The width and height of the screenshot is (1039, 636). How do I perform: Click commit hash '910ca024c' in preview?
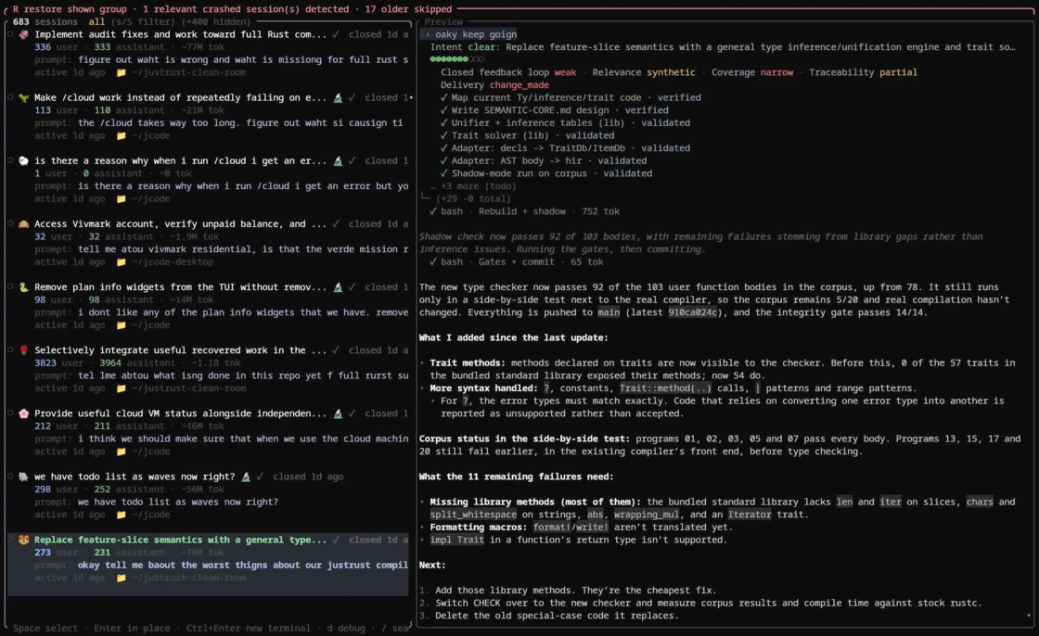point(692,312)
